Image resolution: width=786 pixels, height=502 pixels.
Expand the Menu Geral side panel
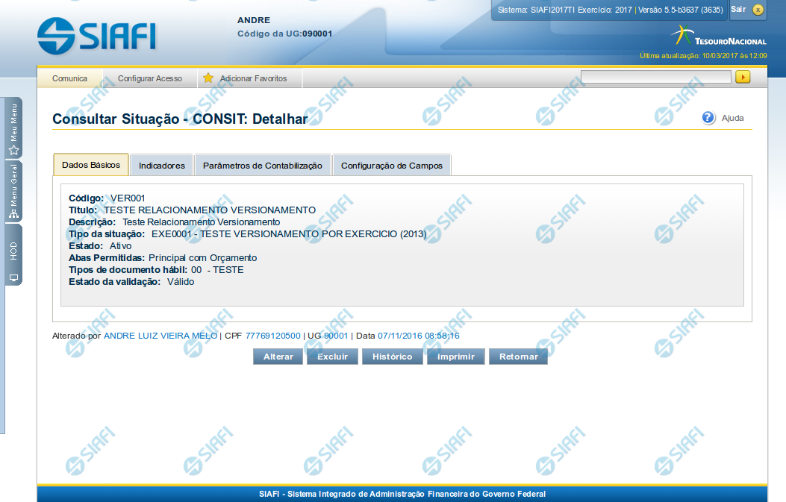click(x=13, y=192)
